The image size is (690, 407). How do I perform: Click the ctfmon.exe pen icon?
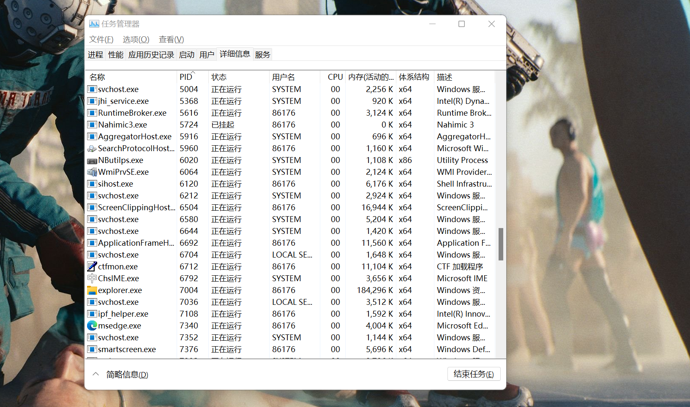(92, 267)
